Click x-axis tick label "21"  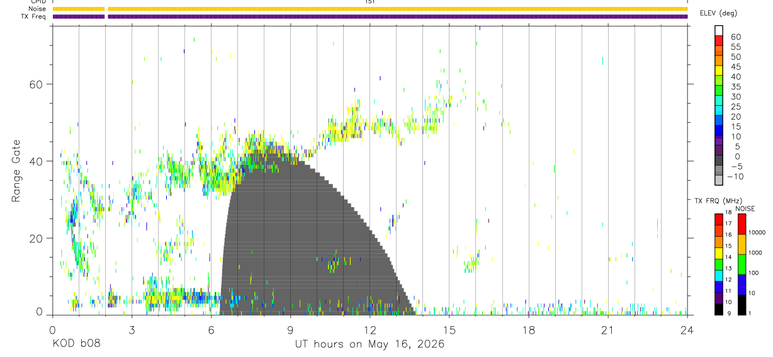pyautogui.click(x=608, y=330)
